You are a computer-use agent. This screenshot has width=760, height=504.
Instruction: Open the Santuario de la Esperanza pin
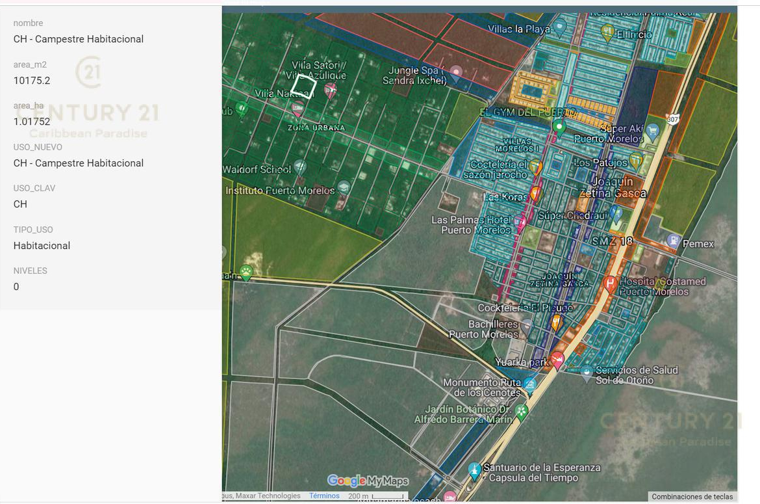474,470
